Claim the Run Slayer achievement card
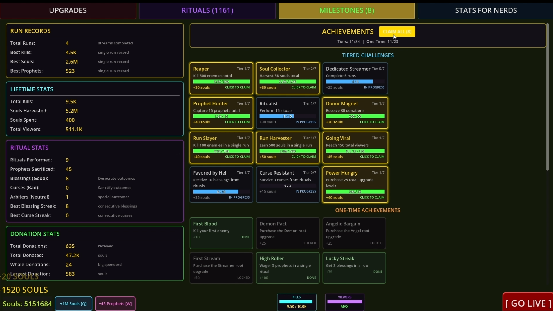Screen dimensions: 553x311 [x=221, y=148]
